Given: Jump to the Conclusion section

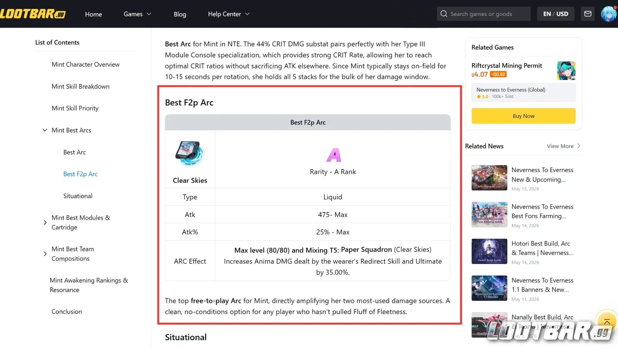Looking at the screenshot, I should [x=67, y=312].
